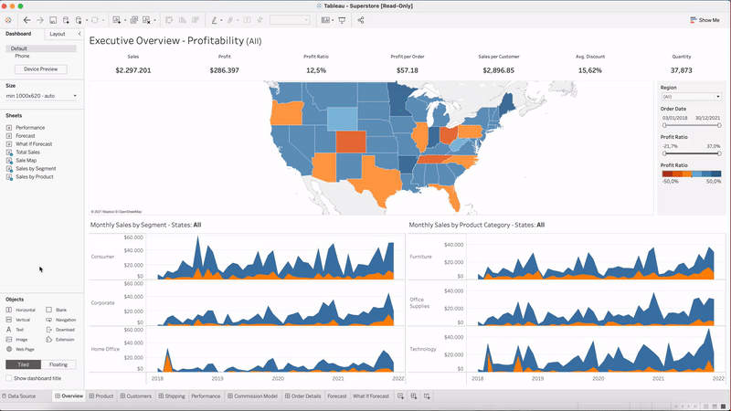
Task: Switch to the Order Details tab
Action: click(303, 396)
